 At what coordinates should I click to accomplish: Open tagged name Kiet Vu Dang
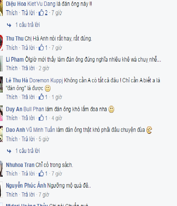click(x=41, y=4)
